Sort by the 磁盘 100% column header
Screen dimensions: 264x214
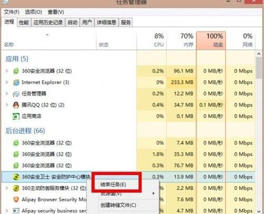(x=211, y=41)
